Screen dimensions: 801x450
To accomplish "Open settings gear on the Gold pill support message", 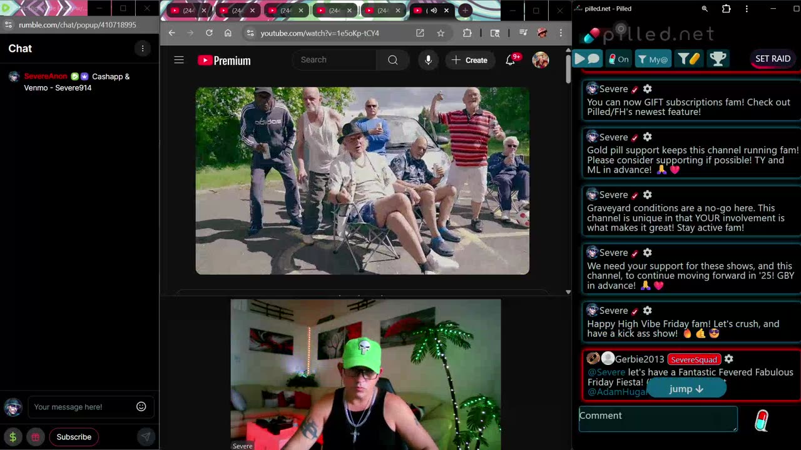I will pos(648,137).
